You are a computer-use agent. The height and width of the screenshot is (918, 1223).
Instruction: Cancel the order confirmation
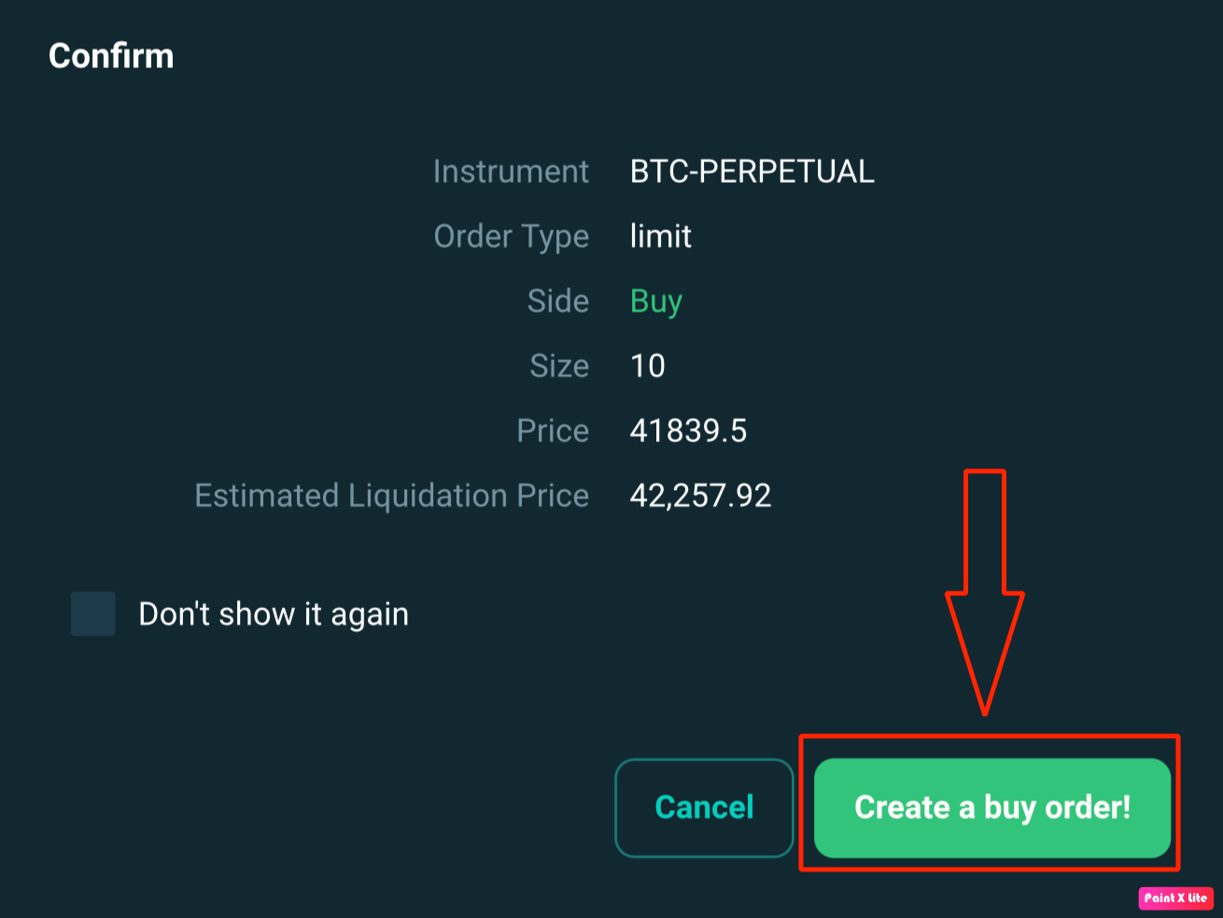pos(704,808)
